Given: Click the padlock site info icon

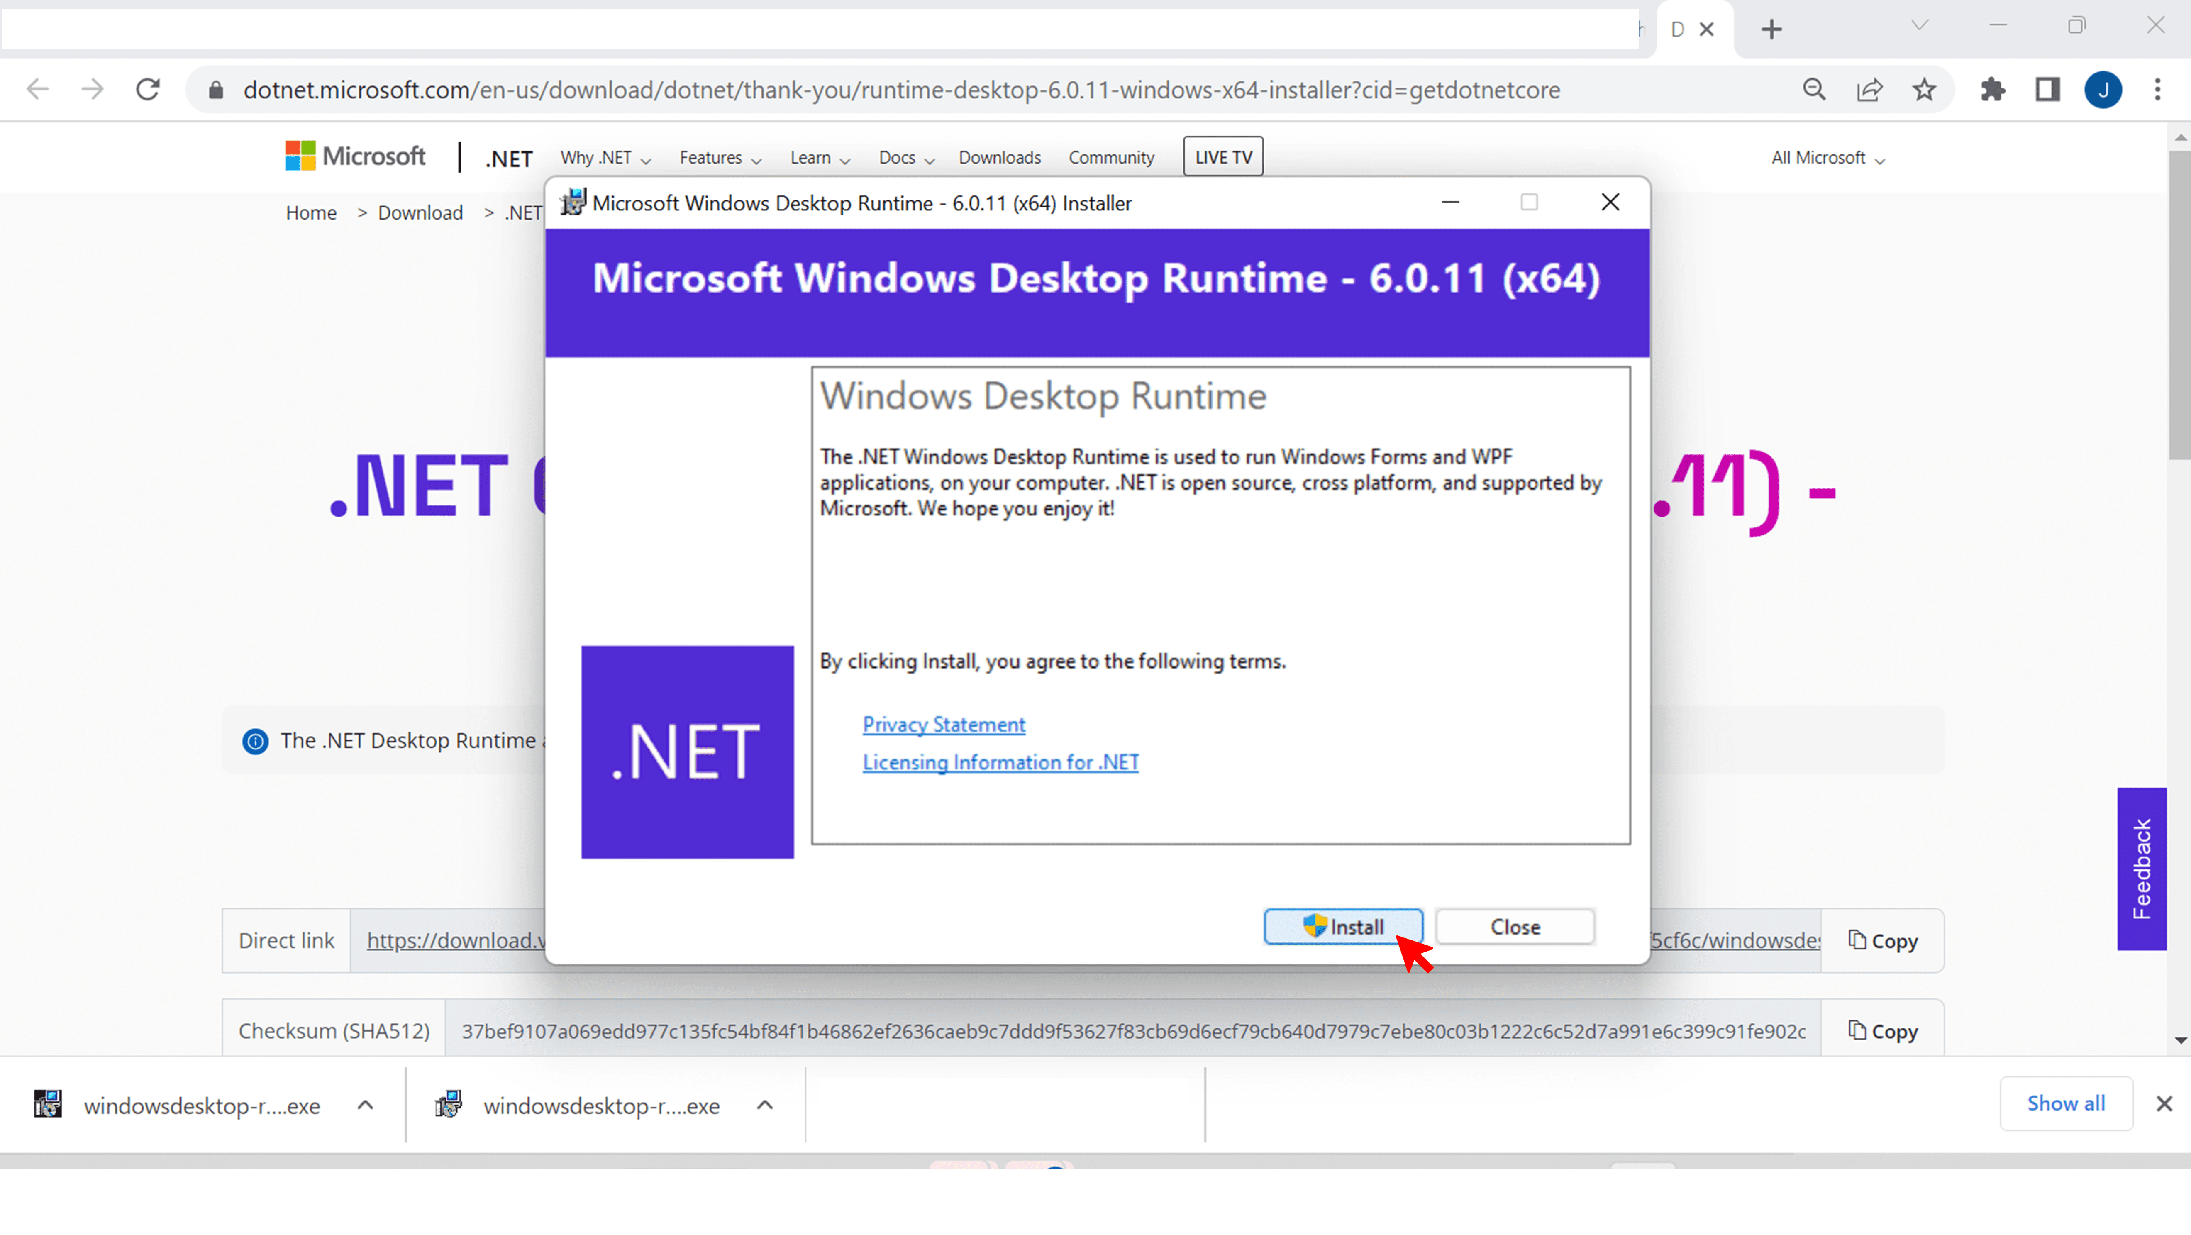Looking at the screenshot, I should pos(216,90).
